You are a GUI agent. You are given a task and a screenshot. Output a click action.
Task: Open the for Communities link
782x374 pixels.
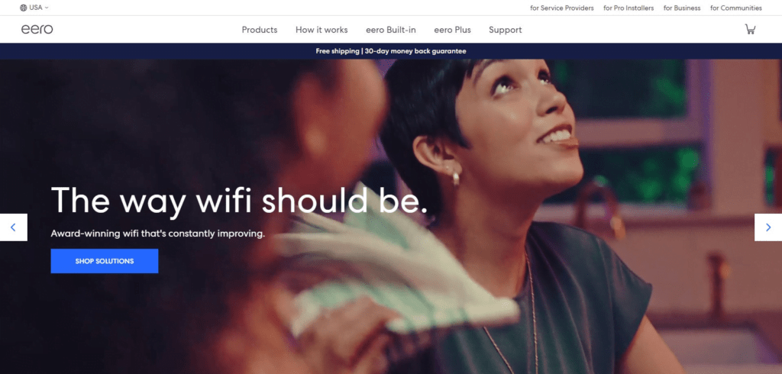(x=736, y=8)
